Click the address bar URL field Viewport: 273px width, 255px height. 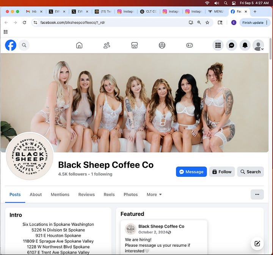click(111, 22)
